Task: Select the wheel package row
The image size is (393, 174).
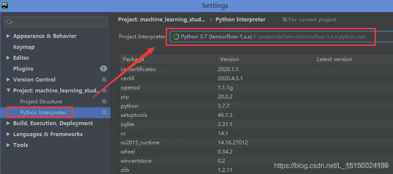Action: tap(256, 152)
